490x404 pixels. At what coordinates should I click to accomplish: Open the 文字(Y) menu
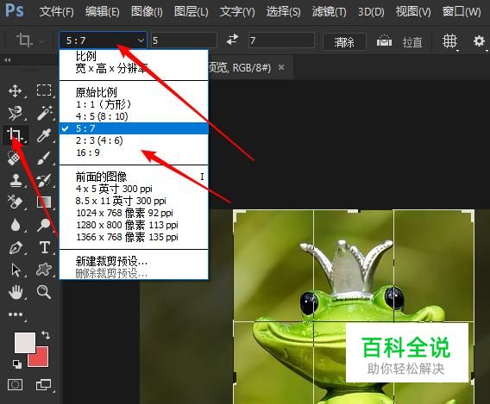(237, 12)
